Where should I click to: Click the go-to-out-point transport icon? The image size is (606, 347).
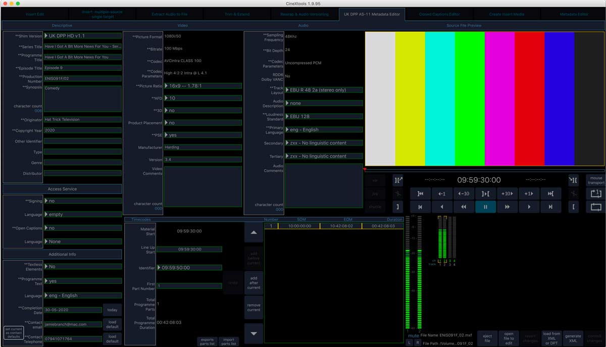pos(550,193)
